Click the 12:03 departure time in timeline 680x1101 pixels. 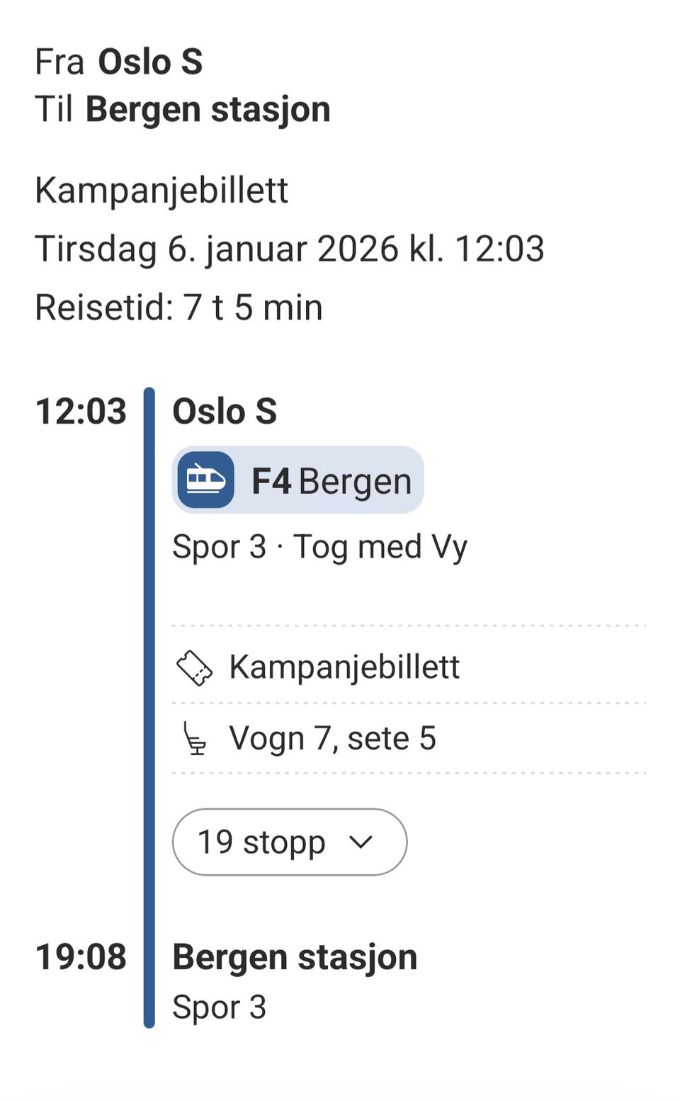click(81, 411)
